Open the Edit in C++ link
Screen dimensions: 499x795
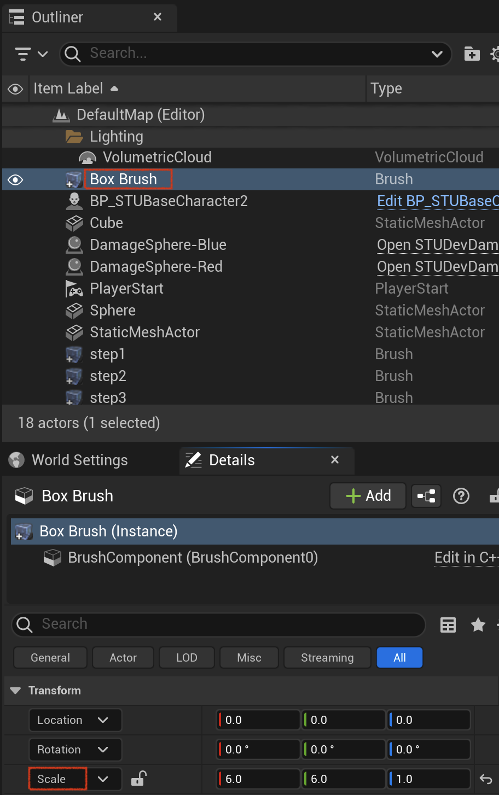coord(466,558)
